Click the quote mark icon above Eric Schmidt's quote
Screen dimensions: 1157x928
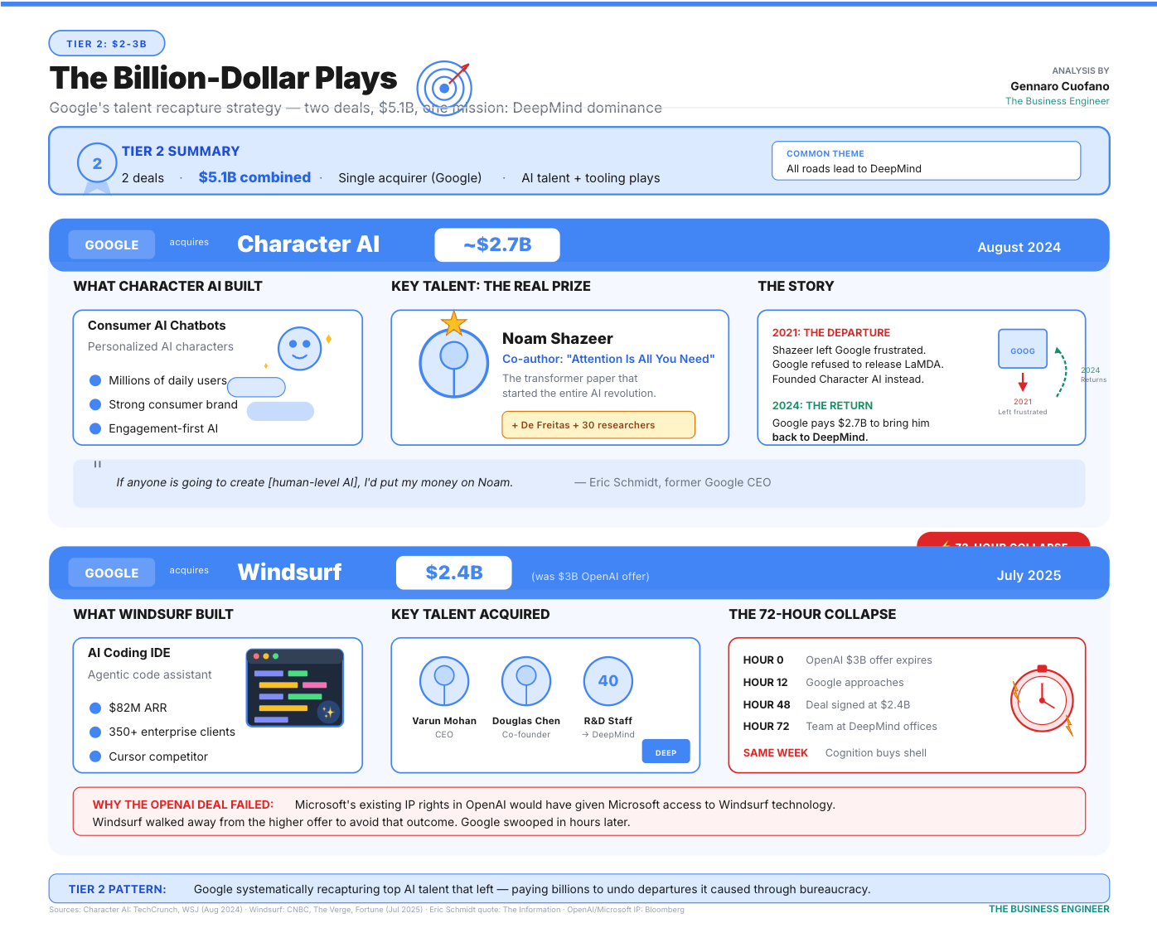(x=97, y=465)
